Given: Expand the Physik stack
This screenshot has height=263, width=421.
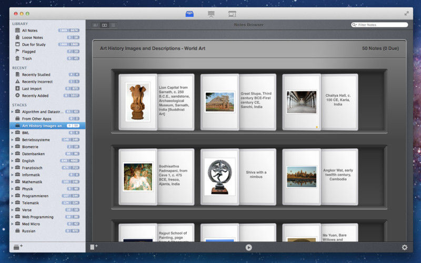Looking at the screenshot, I should click(x=12, y=189).
